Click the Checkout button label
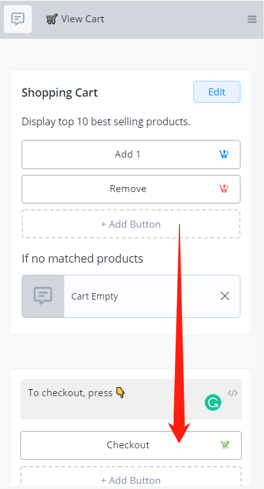 128,444
